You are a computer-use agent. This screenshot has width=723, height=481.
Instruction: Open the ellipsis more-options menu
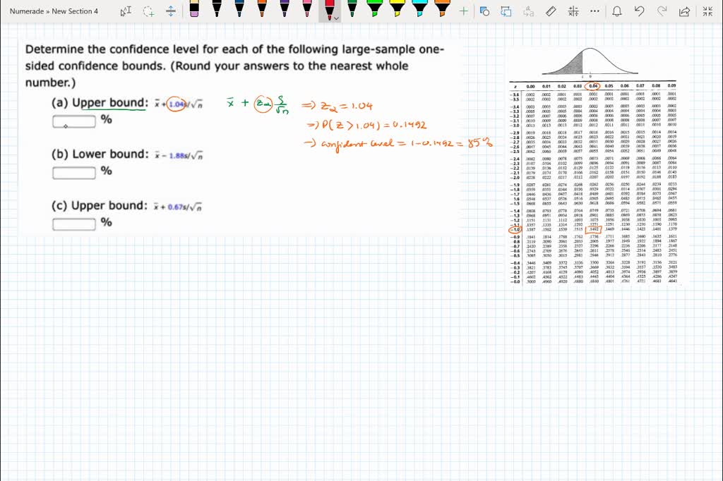click(594, 11)
